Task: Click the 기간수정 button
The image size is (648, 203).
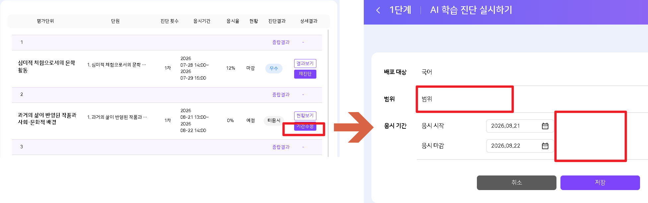Action: 305,126
